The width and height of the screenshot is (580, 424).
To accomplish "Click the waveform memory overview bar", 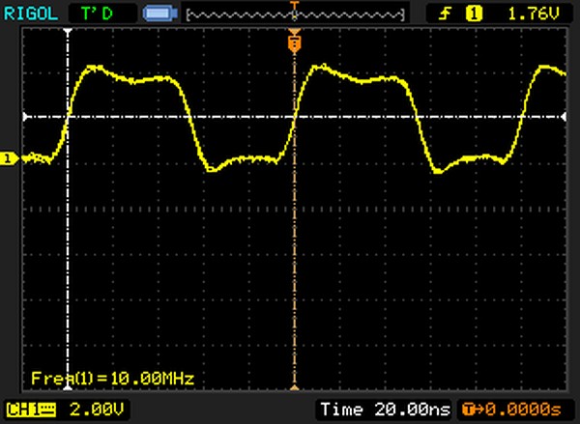I will [295, 14].
